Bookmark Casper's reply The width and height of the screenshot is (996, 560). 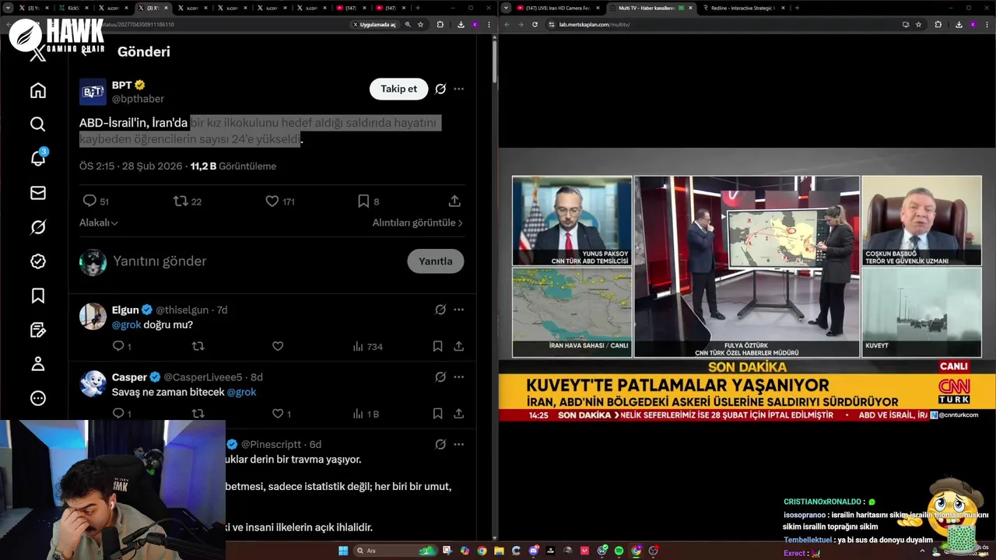(x=437, y=414)
